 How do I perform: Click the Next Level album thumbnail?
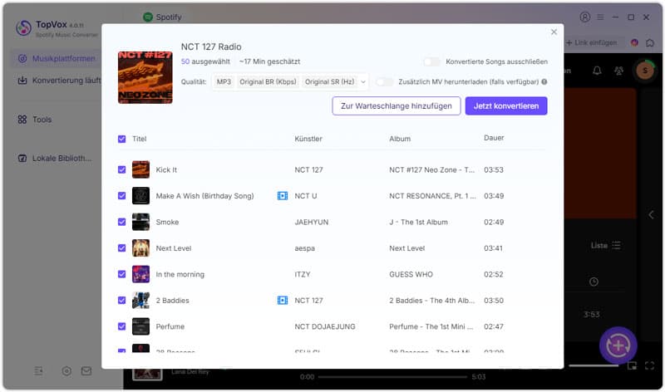(x=140, y=248)
